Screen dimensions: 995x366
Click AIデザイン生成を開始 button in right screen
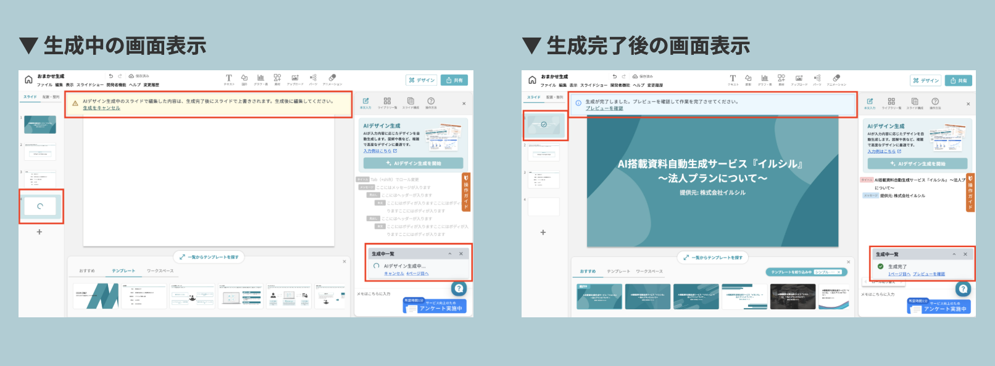tap(917, 164)
